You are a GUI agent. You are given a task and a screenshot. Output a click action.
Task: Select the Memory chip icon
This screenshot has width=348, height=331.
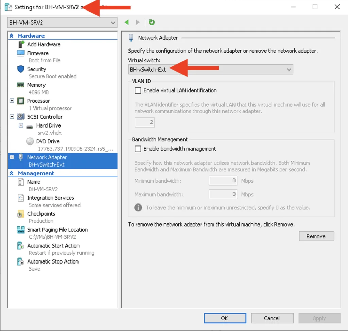21,85
